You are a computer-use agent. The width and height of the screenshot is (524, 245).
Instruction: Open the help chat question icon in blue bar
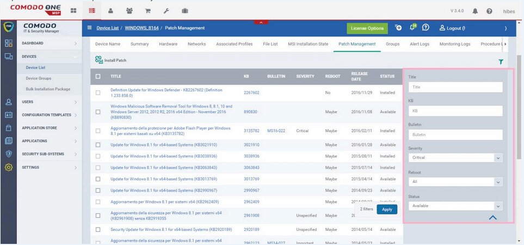426,28
